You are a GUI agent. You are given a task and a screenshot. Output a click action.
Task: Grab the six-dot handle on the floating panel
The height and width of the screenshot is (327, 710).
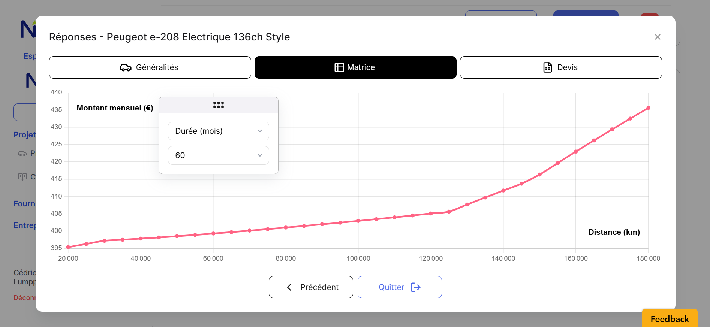[x=219, y=105]
